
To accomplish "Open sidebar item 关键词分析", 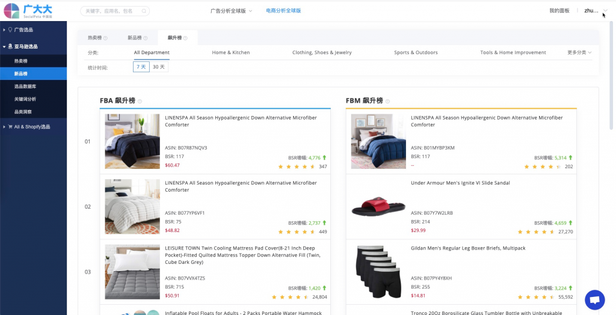I will pos(34,99).
